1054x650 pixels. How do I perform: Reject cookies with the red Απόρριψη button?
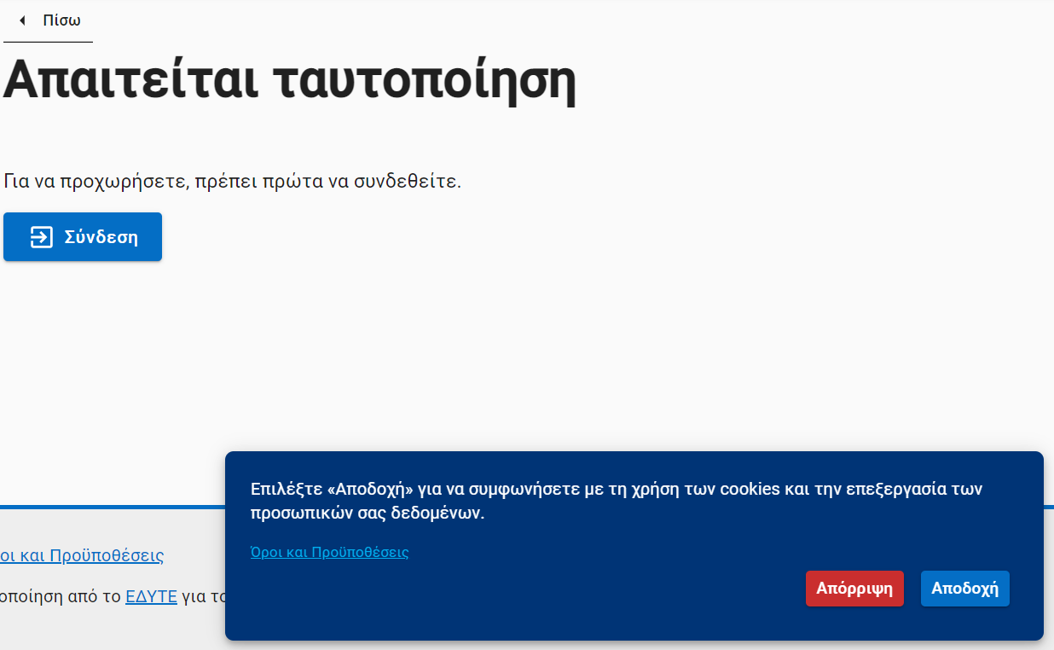(854, 589)
